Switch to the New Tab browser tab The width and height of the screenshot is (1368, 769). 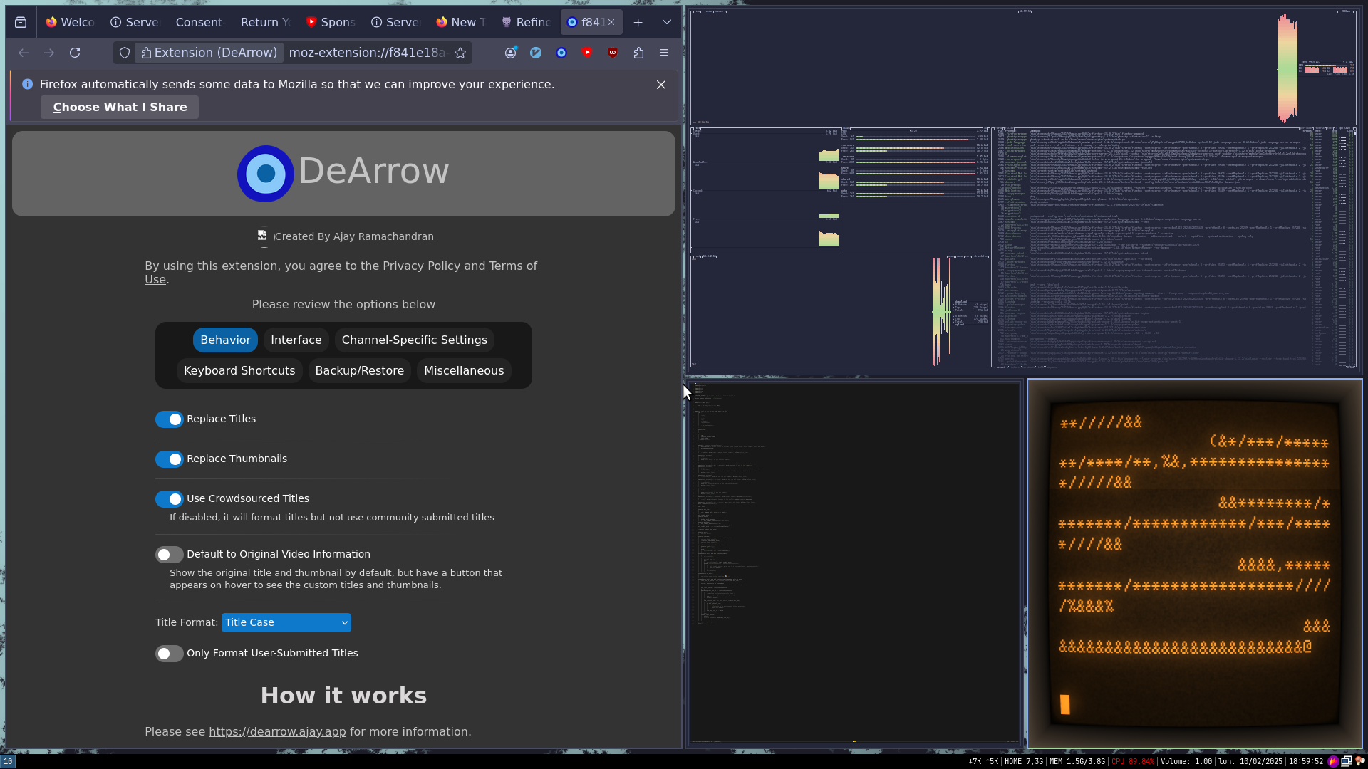pyautogui.click(x=461, y=22)
